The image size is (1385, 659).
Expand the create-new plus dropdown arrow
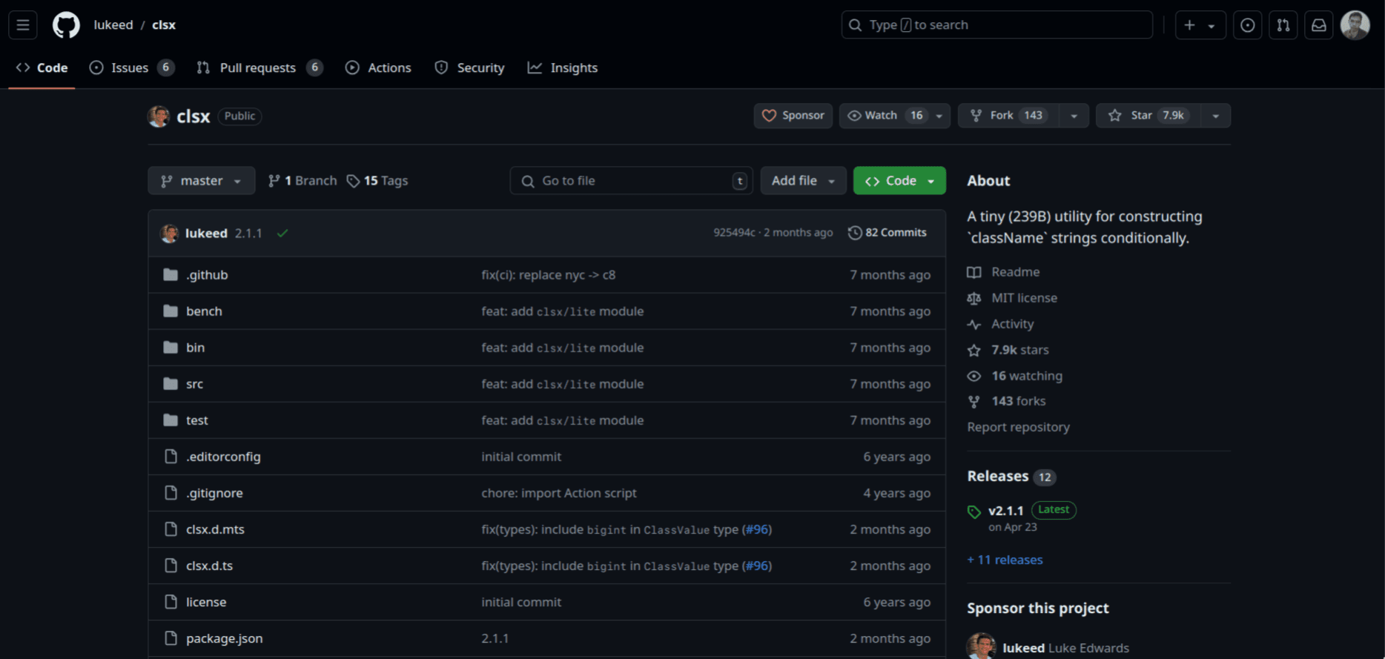[1212, 26]
